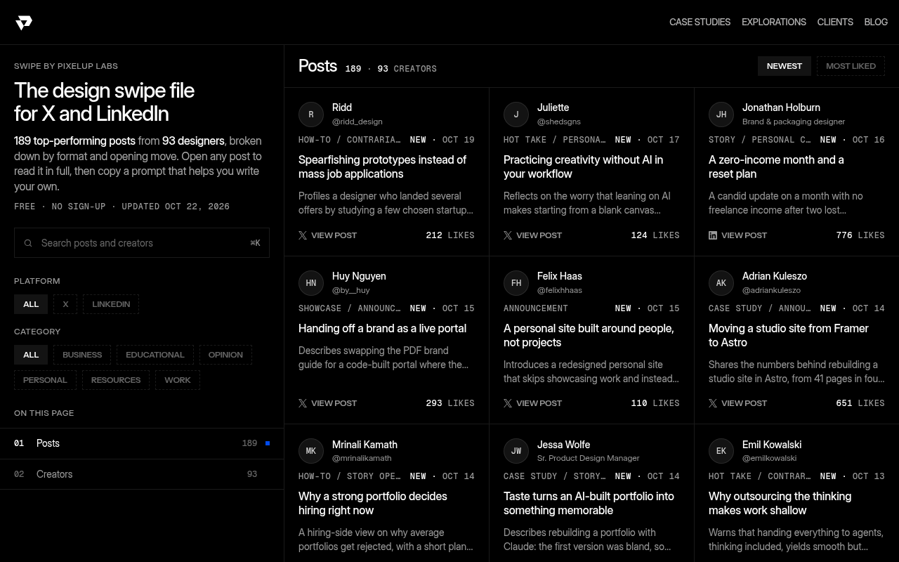The height and width of the screenshot is (562, 899).
Task: Open post 'Moving a studio site from Framer to Astro'
Action: 789,336
